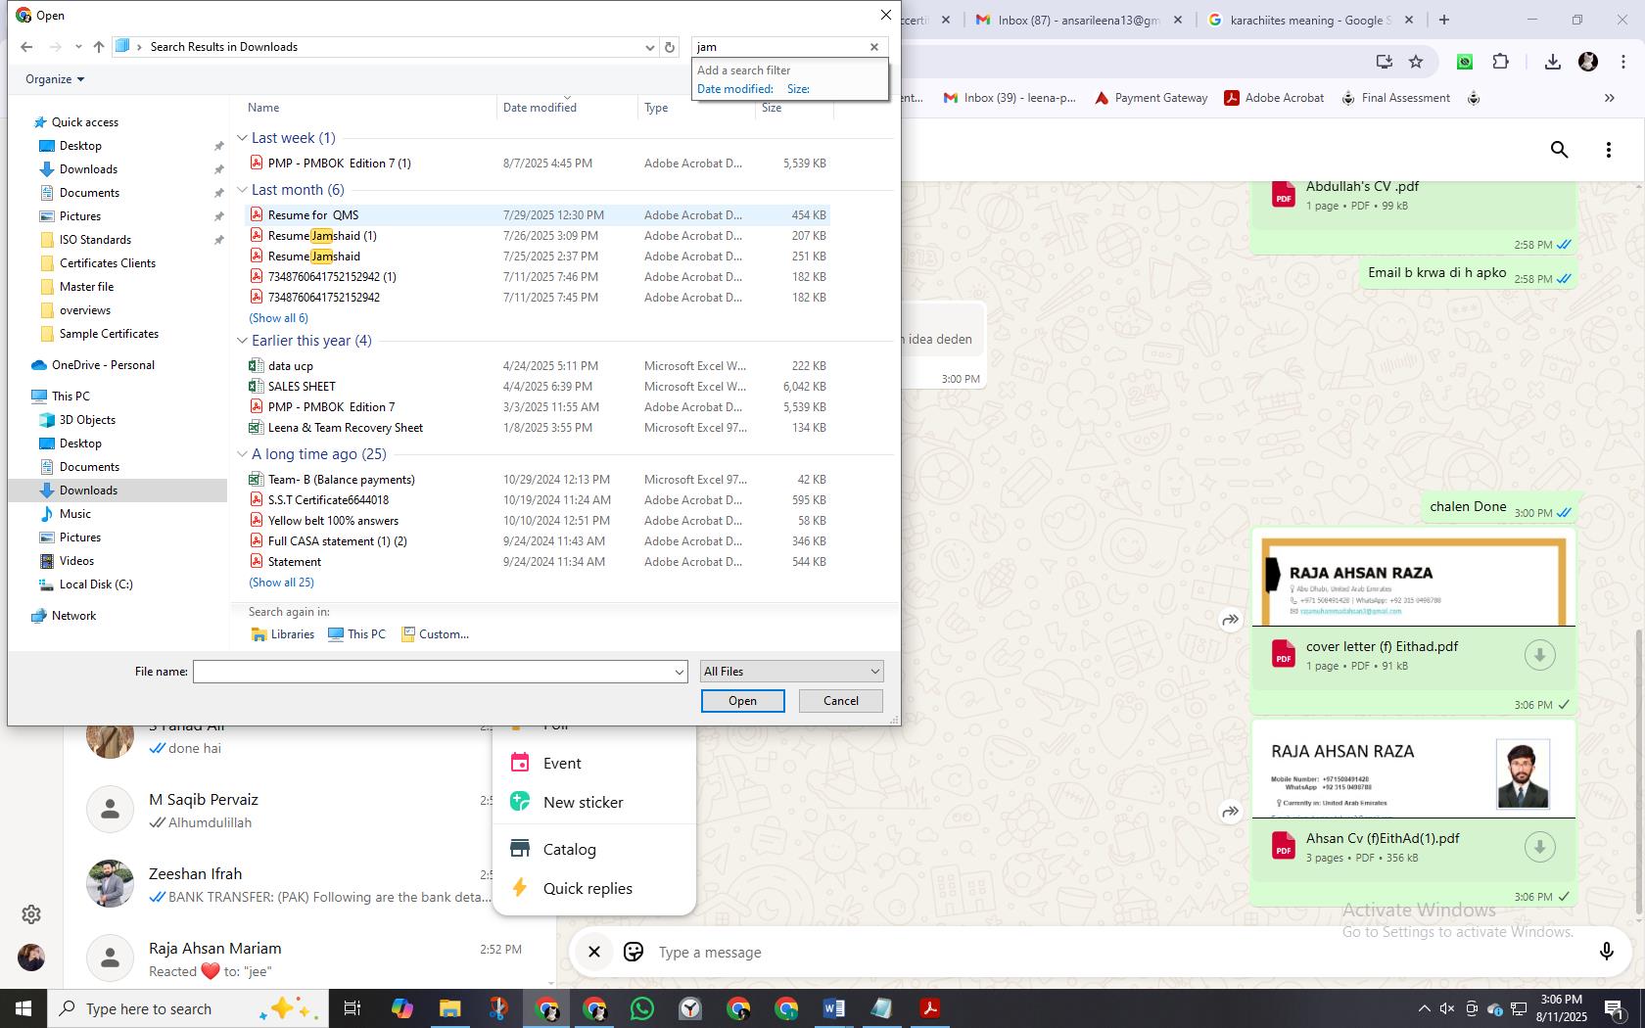Collapse the Last week (1) group

242,138
